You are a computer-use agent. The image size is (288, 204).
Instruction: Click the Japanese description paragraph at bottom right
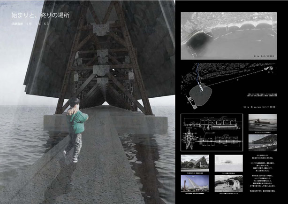point(264,173)
